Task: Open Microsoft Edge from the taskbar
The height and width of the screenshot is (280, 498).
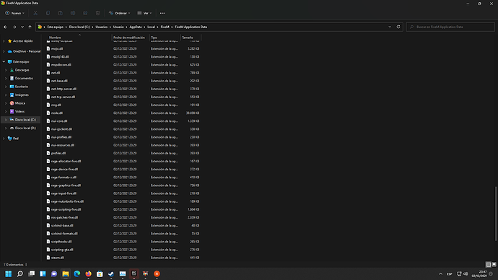Action: pyautogui.click(x=77, y=274)
